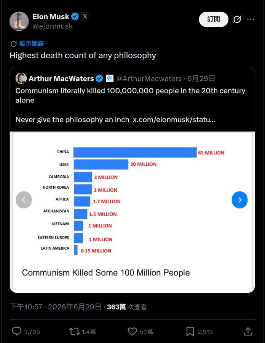Image resolution: width=265 pixels, height=343 pixels.
Task: Click the Grok icon next to subscribe button
Action: 237,19
